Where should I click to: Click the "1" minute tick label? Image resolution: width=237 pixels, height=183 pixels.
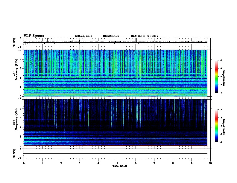[x=42, y=163]
